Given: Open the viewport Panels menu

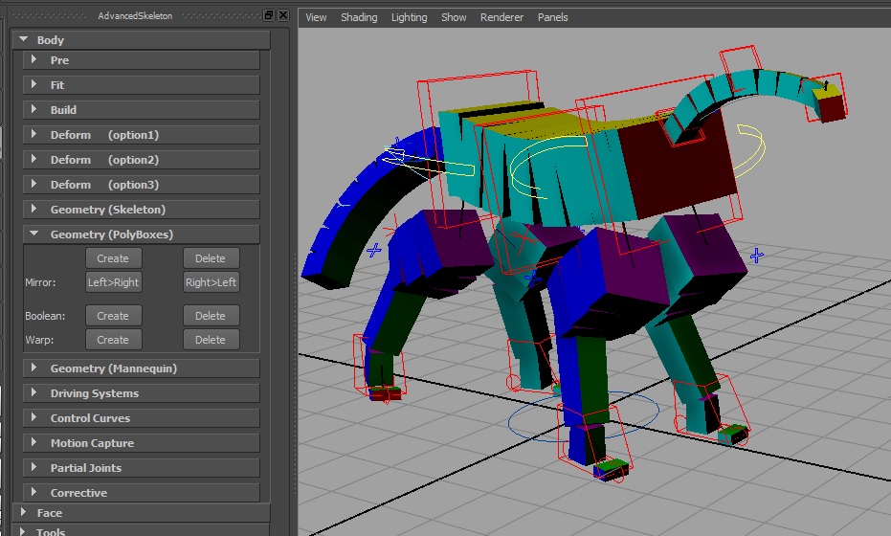Looking at the screenshot, I should (552, 17).
